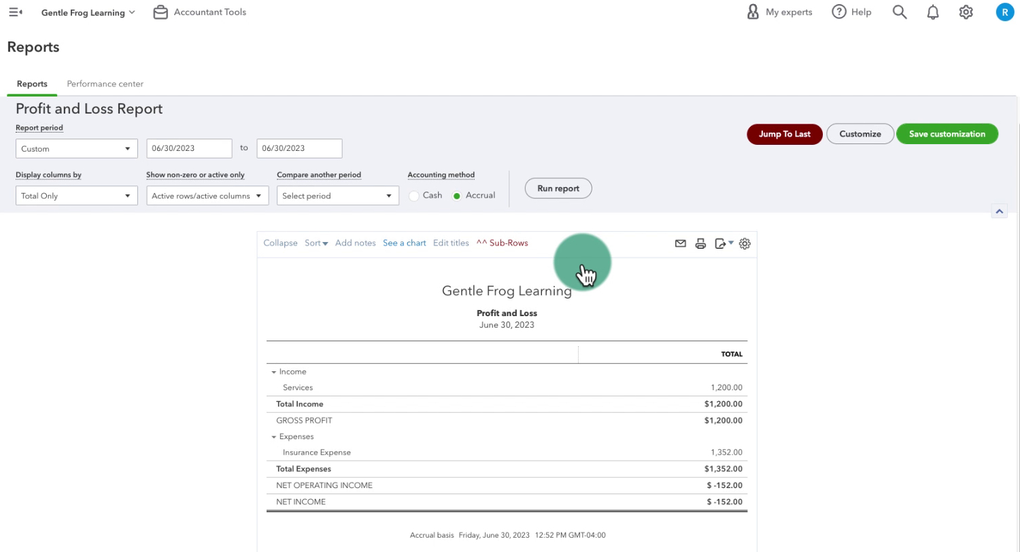The height and width of the screenshot is (552, 1020).
Task: Open the Show non-zero or active only dropdown
Action: (207, 196)
